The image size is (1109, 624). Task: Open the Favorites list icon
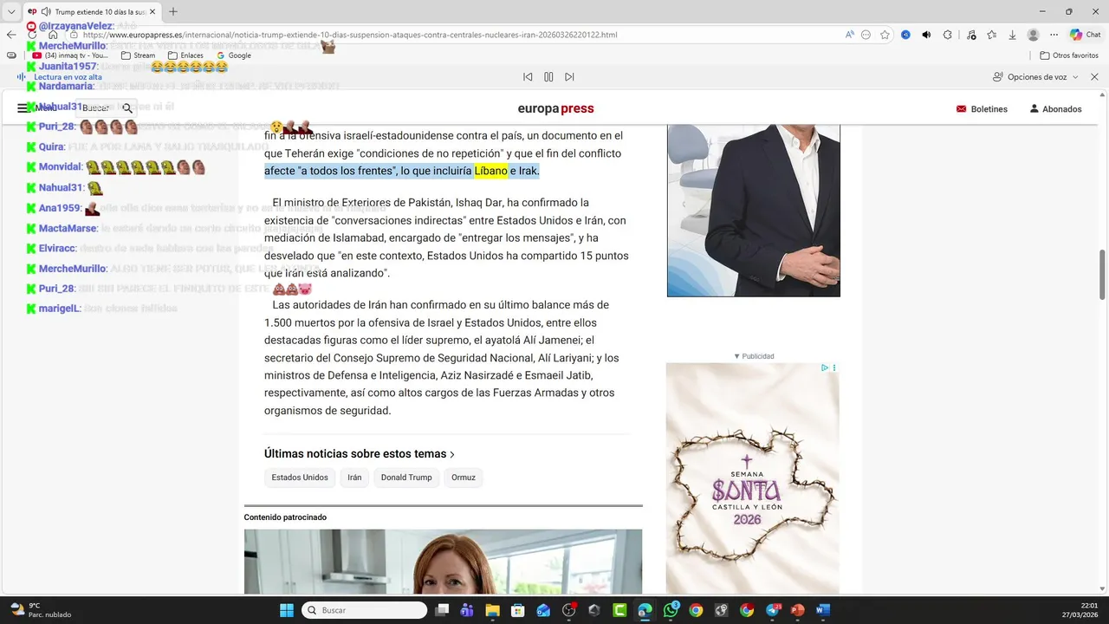coord(991,35)
